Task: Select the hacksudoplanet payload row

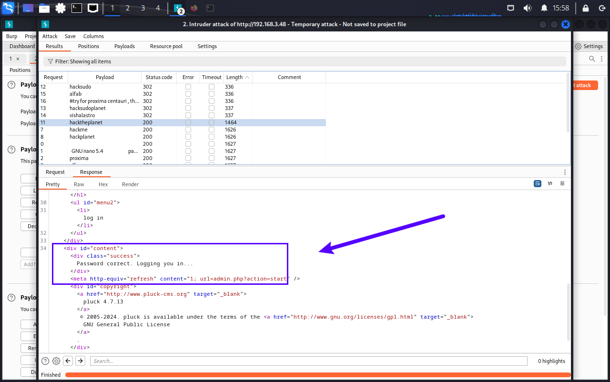Action: (x=183, y=108)
